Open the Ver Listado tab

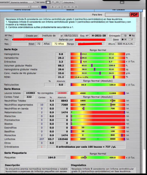[x=119, y=10]
